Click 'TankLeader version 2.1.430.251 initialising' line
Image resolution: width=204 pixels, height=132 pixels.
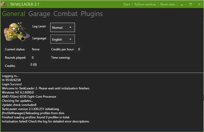point(31,109)
